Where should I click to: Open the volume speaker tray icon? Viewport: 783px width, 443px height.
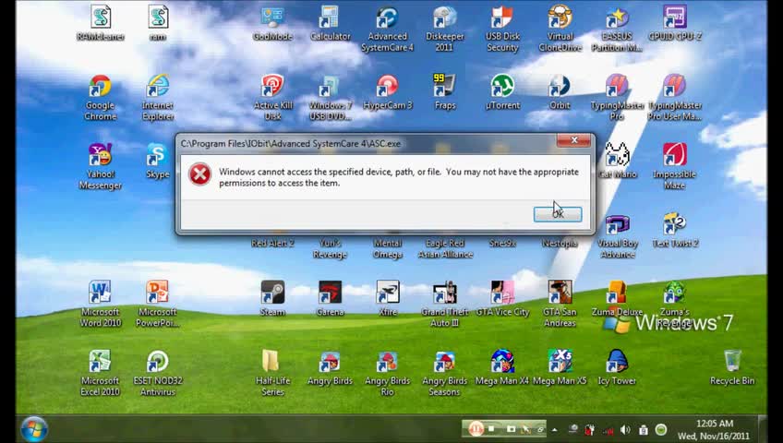(625, 429)
